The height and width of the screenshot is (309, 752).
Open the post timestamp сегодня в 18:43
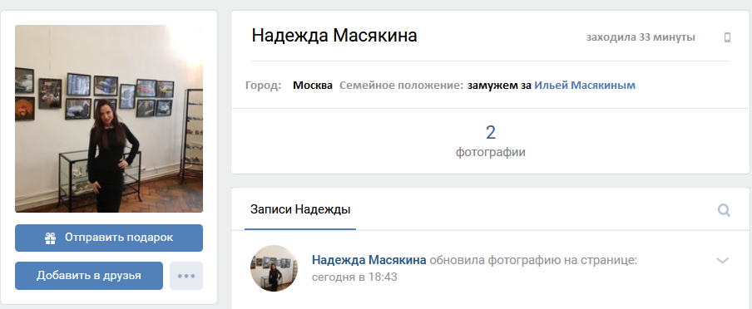[354, 277]
